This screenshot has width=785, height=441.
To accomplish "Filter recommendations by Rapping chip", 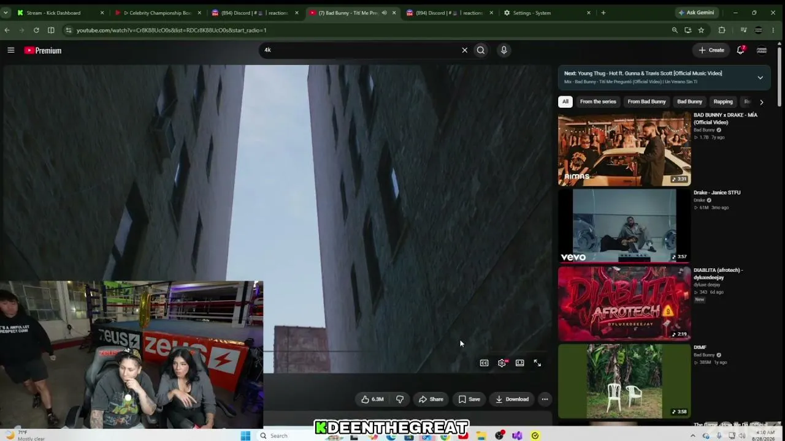I will coord(723,102).
